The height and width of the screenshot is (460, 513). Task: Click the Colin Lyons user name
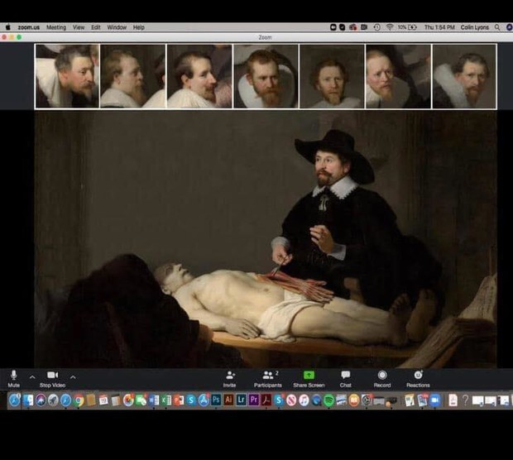[x=475, y=27]
